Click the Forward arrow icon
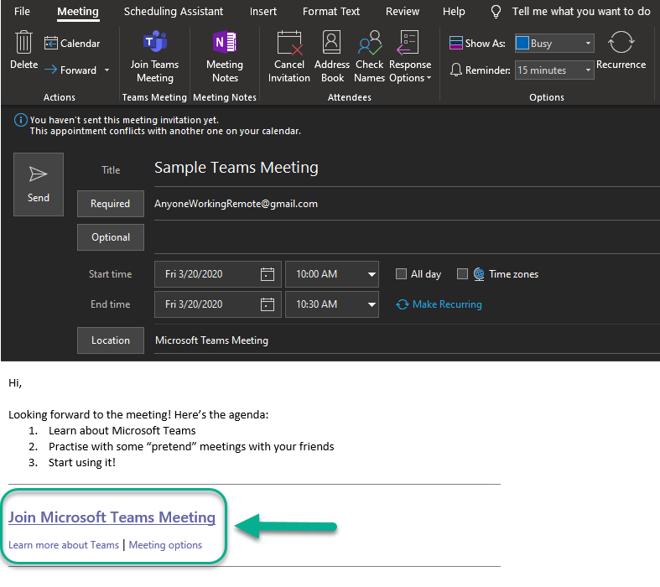This screenshot has width=660, height=587. [x=50, y=70]
